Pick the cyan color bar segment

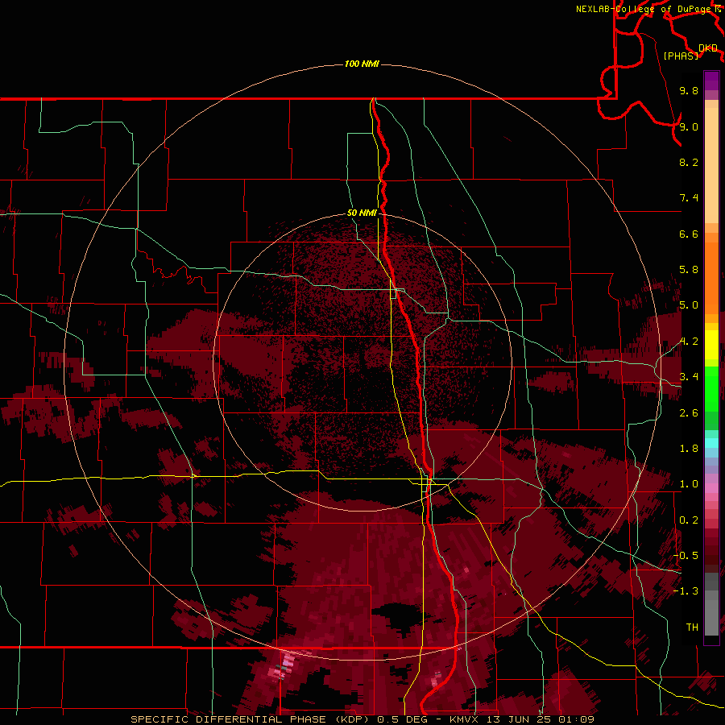[711, 443]
